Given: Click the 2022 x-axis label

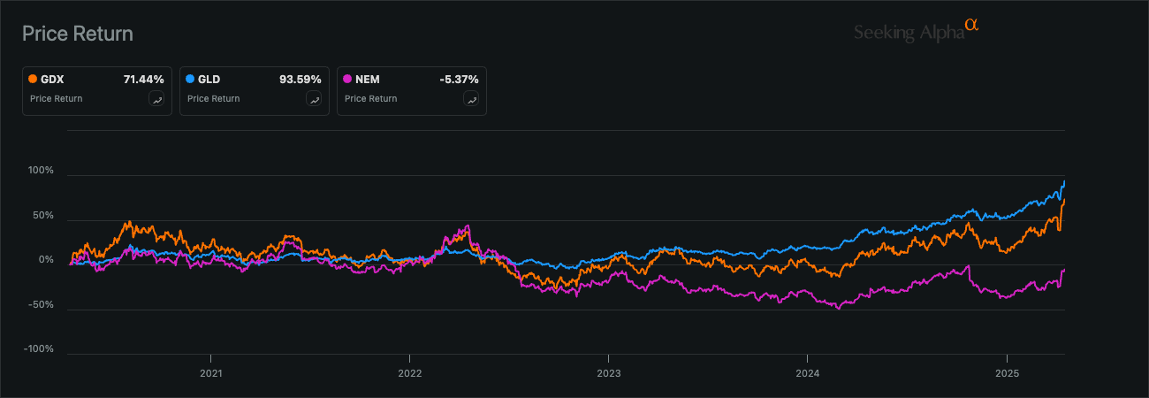Looking at the screenshot, I should click(409, 374).
